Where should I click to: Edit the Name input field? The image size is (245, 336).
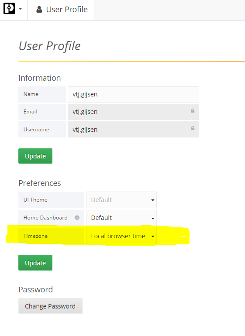click(133, 94)
